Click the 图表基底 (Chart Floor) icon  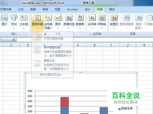139,18
